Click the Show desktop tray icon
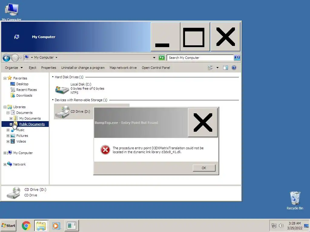Image resolution: width=310 pixels, height=232 pixels. point(306,225)
